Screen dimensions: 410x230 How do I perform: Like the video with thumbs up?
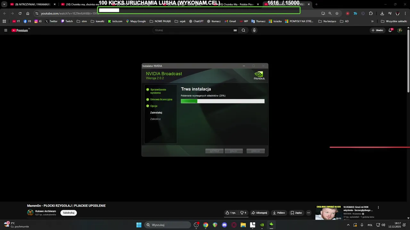click(231, 213)
